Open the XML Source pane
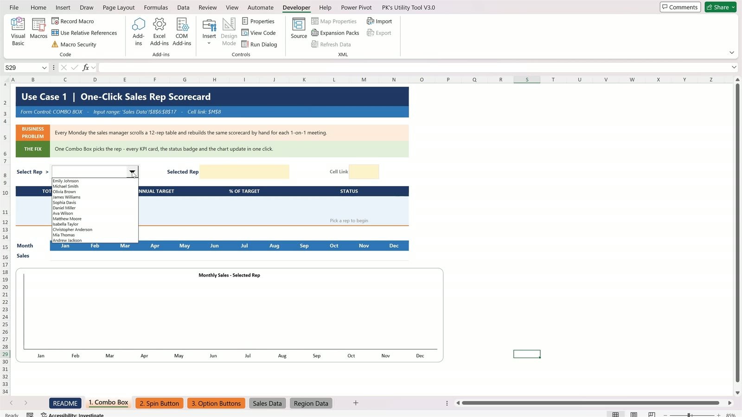 [299, 29]
